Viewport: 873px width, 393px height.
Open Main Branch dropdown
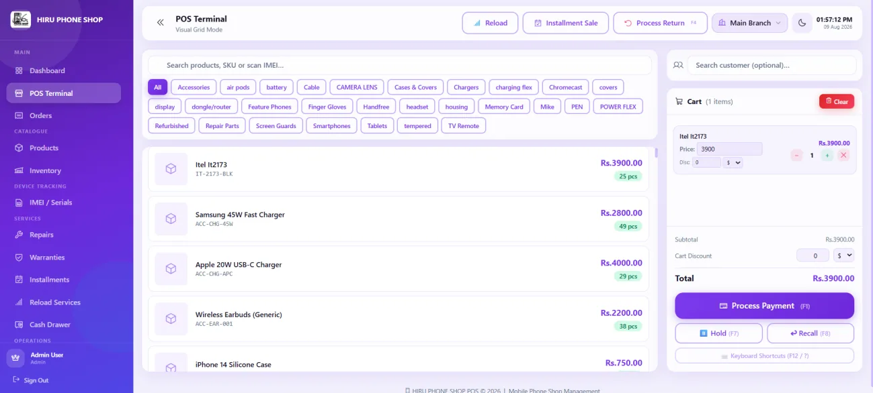coord(749,23)
